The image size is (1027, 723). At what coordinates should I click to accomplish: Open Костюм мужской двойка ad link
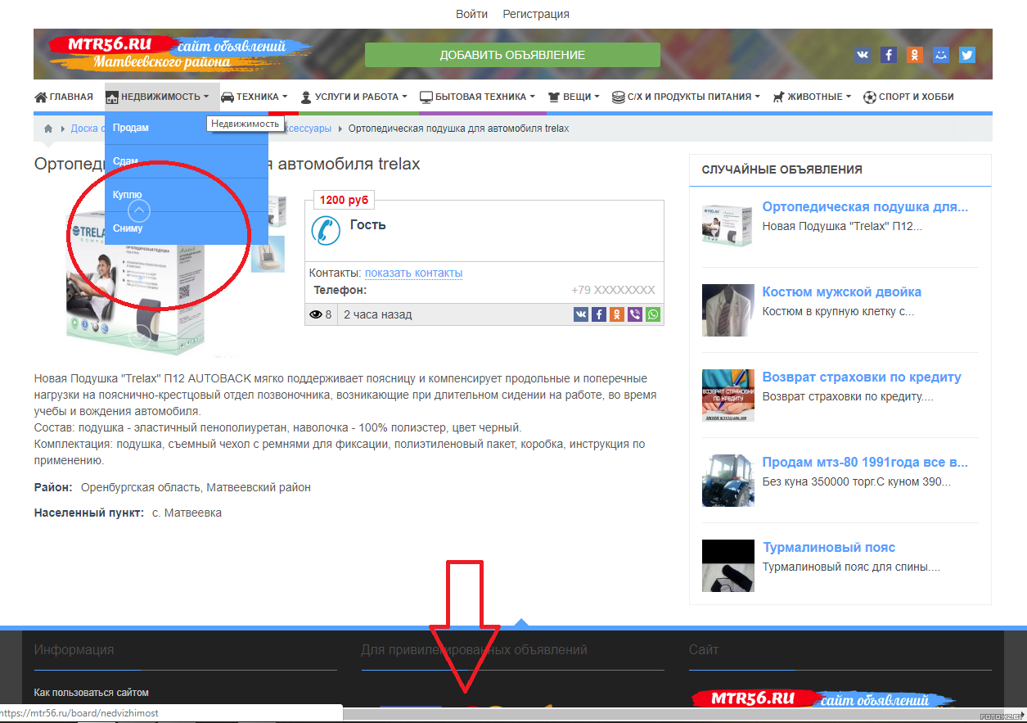click(x=842, y=292)
